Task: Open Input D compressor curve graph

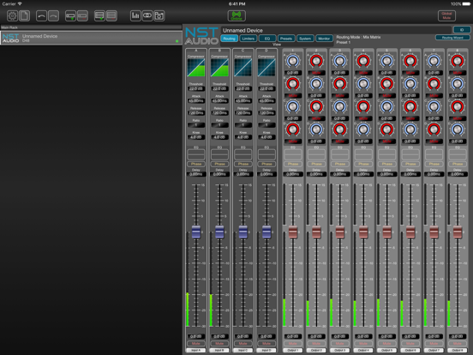Action: tap(266, 68)
